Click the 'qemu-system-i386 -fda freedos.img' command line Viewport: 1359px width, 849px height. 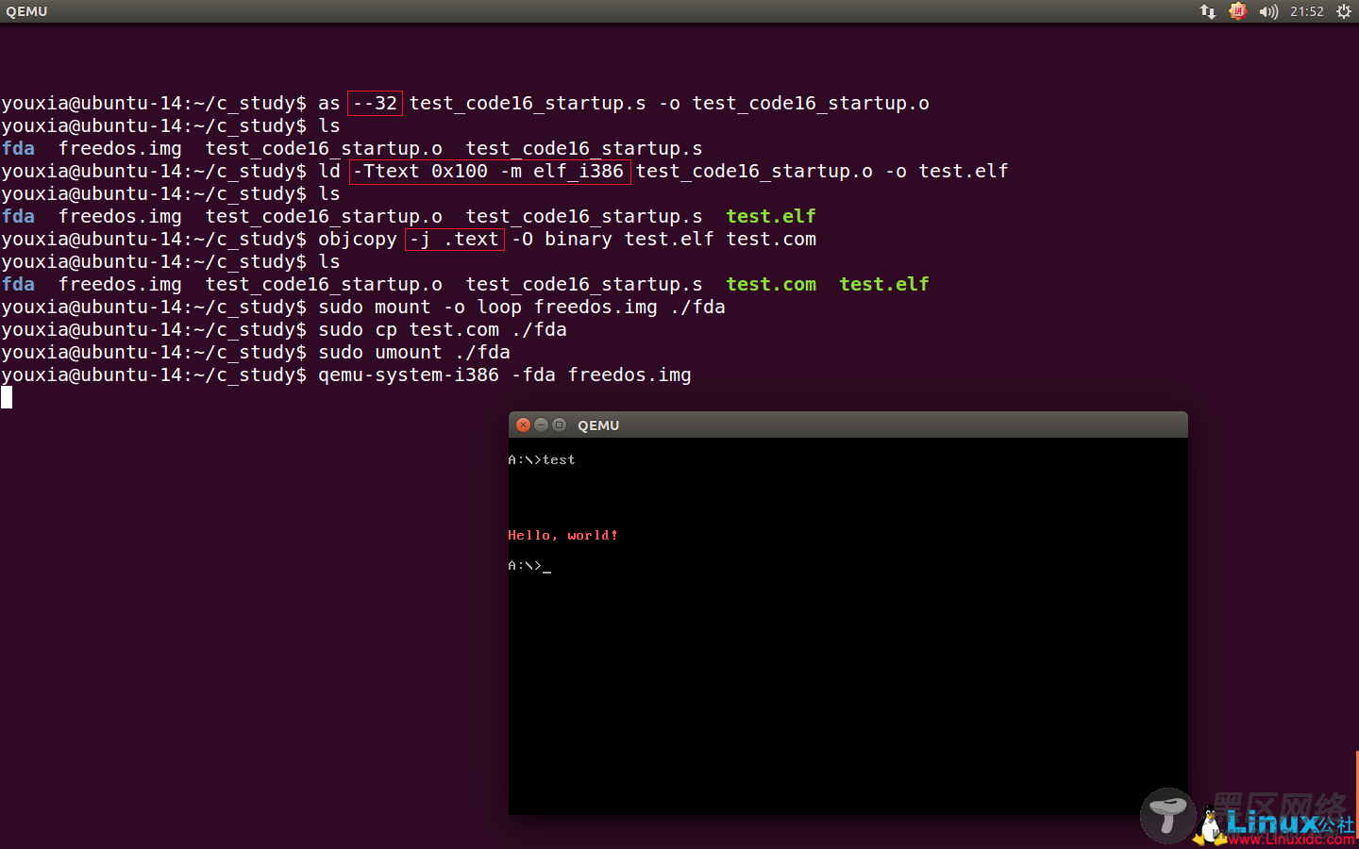pyautogui.click(x=346, y=375)
